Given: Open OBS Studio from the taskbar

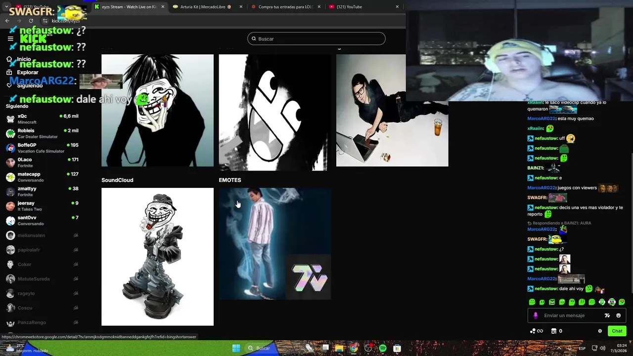Looking at the screenshot, I should point(368,349).
